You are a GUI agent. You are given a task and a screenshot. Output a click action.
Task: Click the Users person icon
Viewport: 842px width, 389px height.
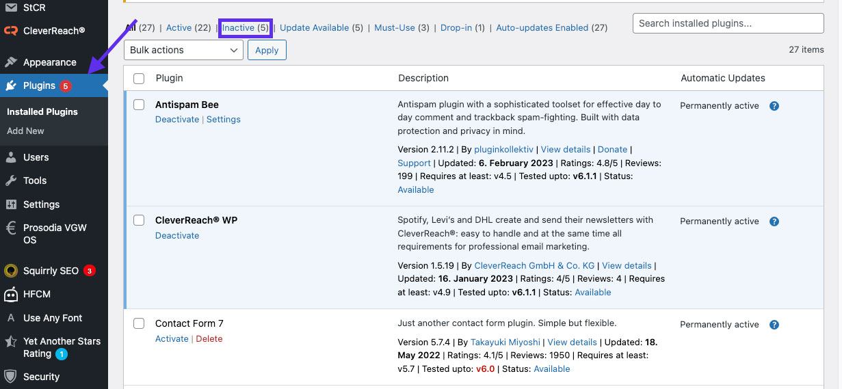pyautogui.click(x=10, y=157)
